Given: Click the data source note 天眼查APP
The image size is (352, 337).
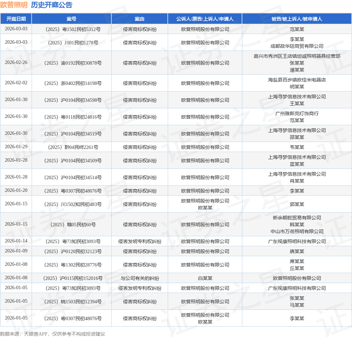Looking at the screenshot, I should pyautogui.click(x=35, y=334).
